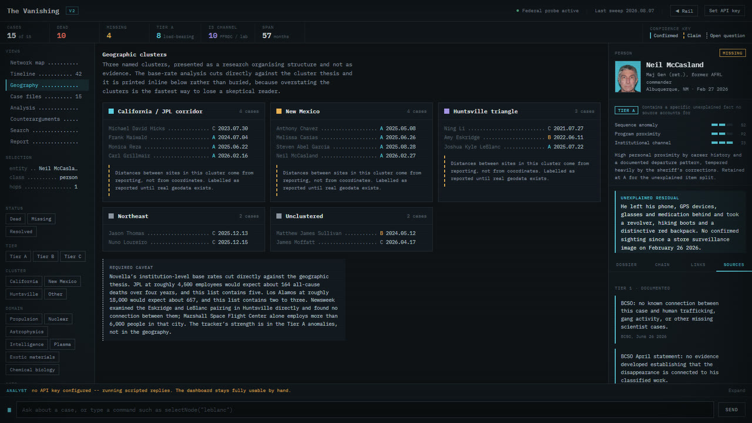Click the V2 version badge
The width and height of the screenshot is (752, 423).
click(72, 11)
